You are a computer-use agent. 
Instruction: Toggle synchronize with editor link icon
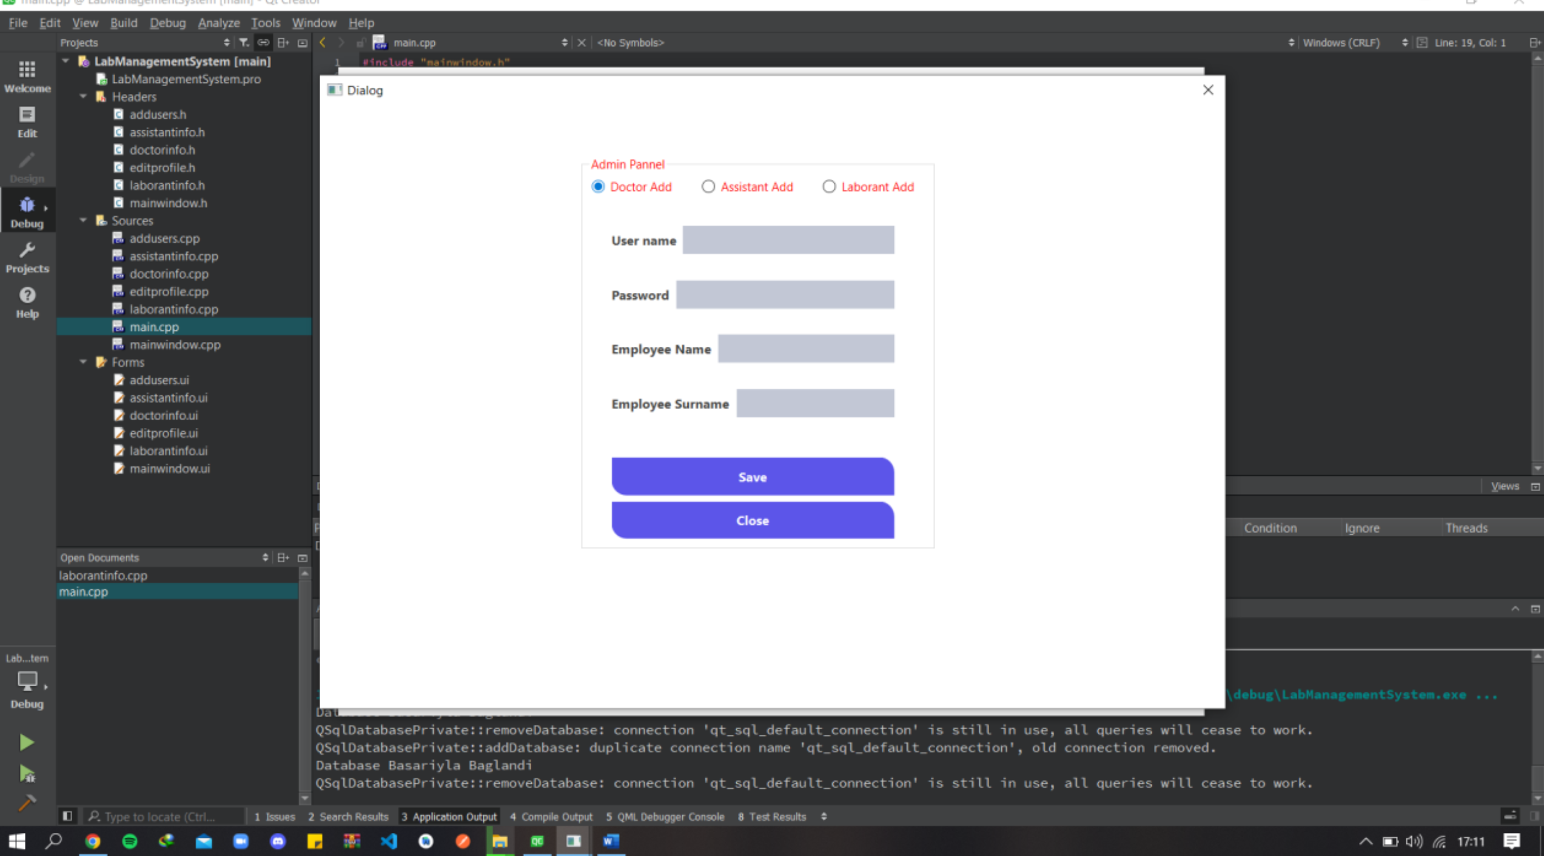(x=263, y=42)
